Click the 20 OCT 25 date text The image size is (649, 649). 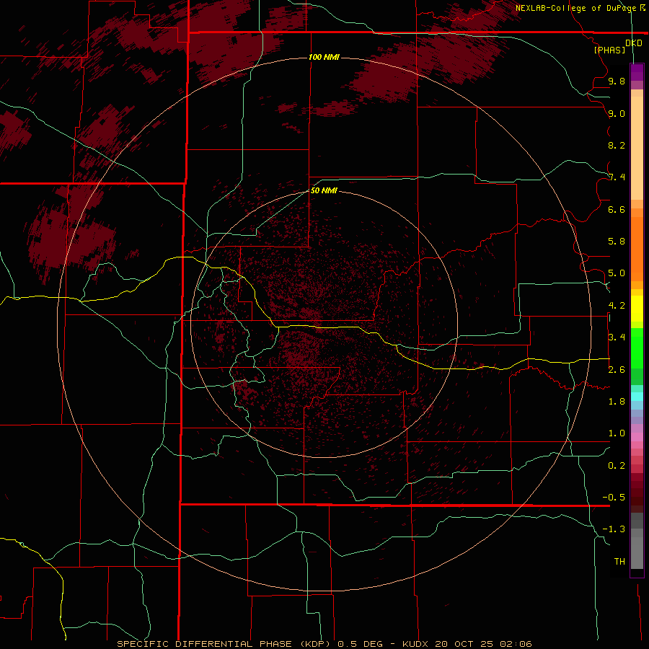(465, 644)
